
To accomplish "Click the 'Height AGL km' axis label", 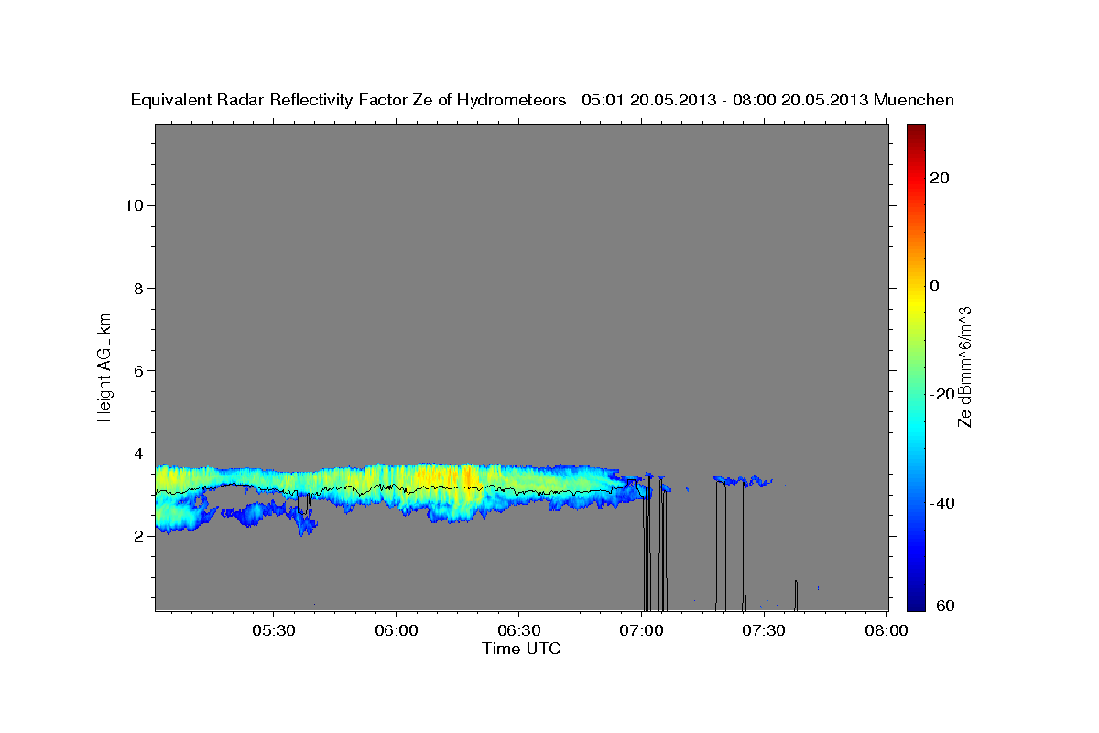I will (105, 366).
